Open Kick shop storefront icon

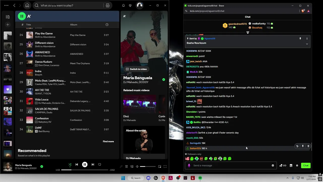(291, 166)
